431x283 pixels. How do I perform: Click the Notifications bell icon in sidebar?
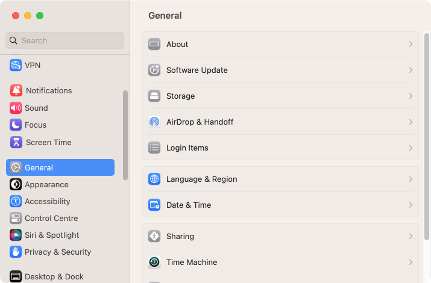16,90
